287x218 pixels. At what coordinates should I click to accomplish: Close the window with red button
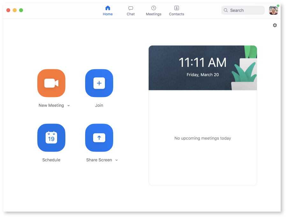[8, 10]
